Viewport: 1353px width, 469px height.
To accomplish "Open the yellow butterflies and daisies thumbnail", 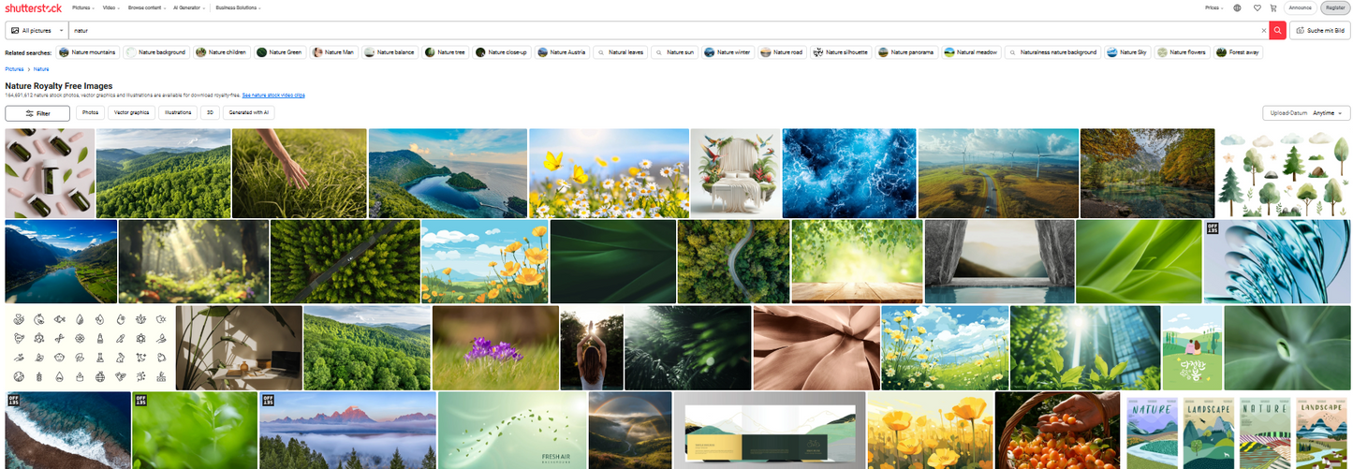I will coord(609,173).
